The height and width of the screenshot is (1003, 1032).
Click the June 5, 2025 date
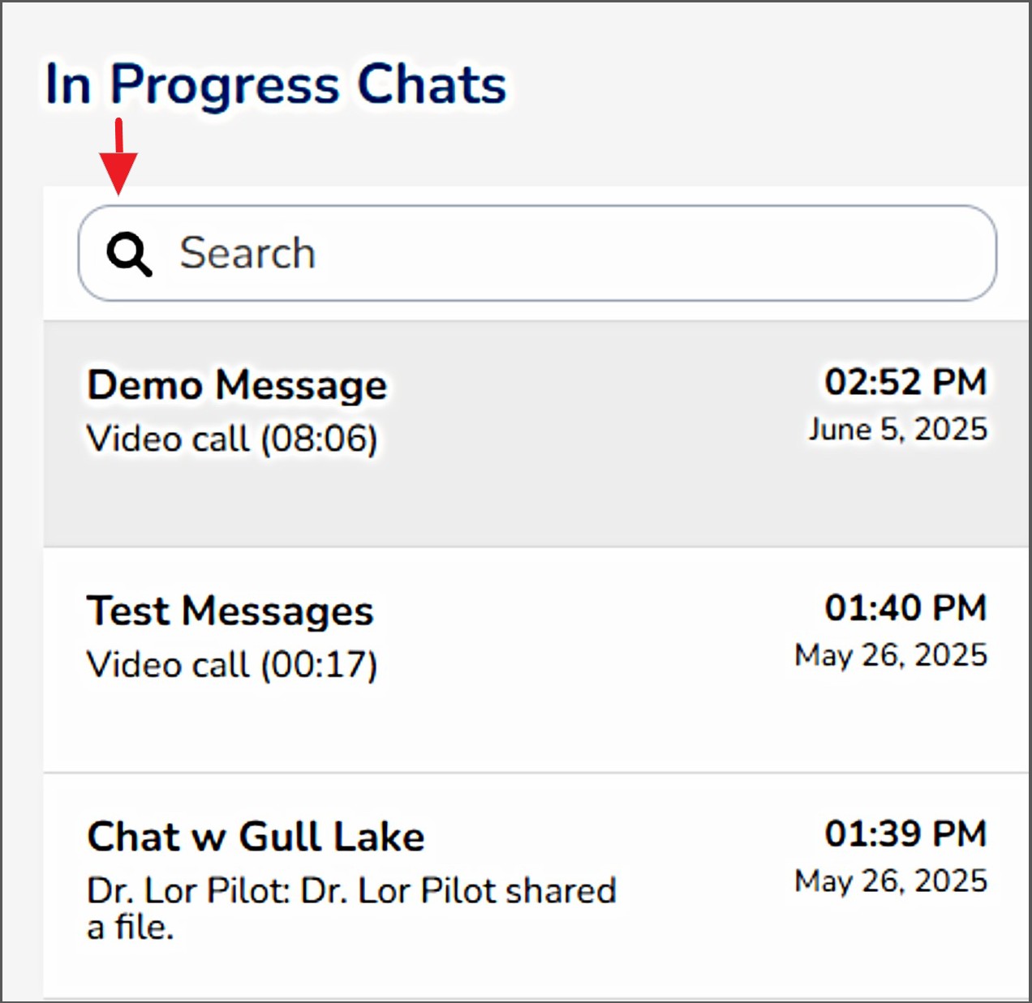click(897, 429)
